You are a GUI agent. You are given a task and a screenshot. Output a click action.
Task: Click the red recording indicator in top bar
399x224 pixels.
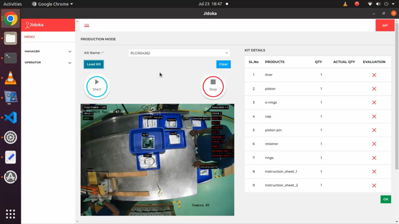[357, 4]
